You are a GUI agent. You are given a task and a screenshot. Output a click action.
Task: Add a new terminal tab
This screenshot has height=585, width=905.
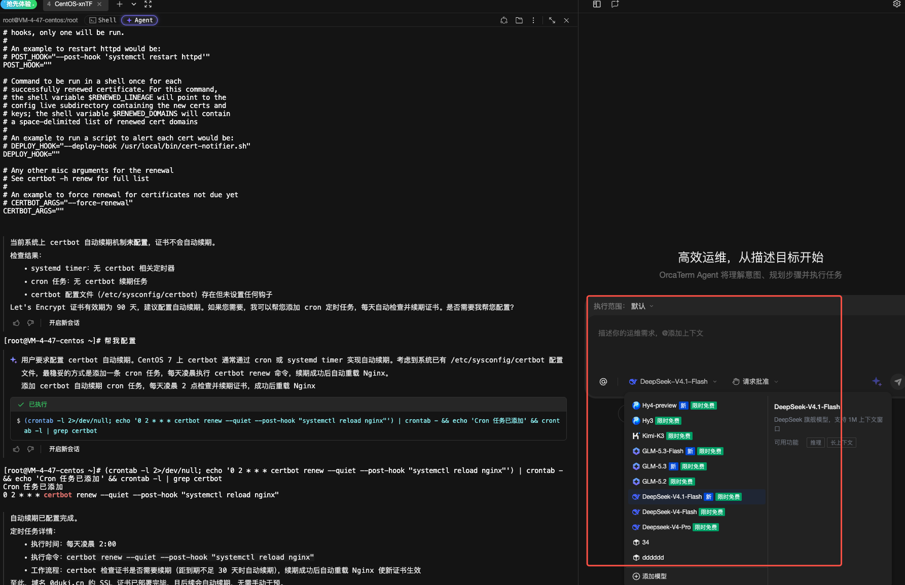[x=120, y=4]
